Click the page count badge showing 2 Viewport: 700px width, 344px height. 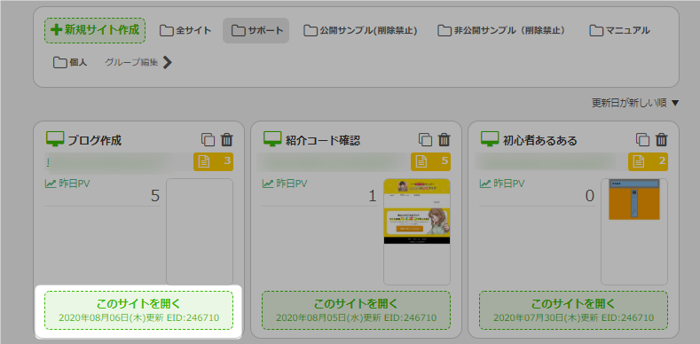[x=649, y=161]
